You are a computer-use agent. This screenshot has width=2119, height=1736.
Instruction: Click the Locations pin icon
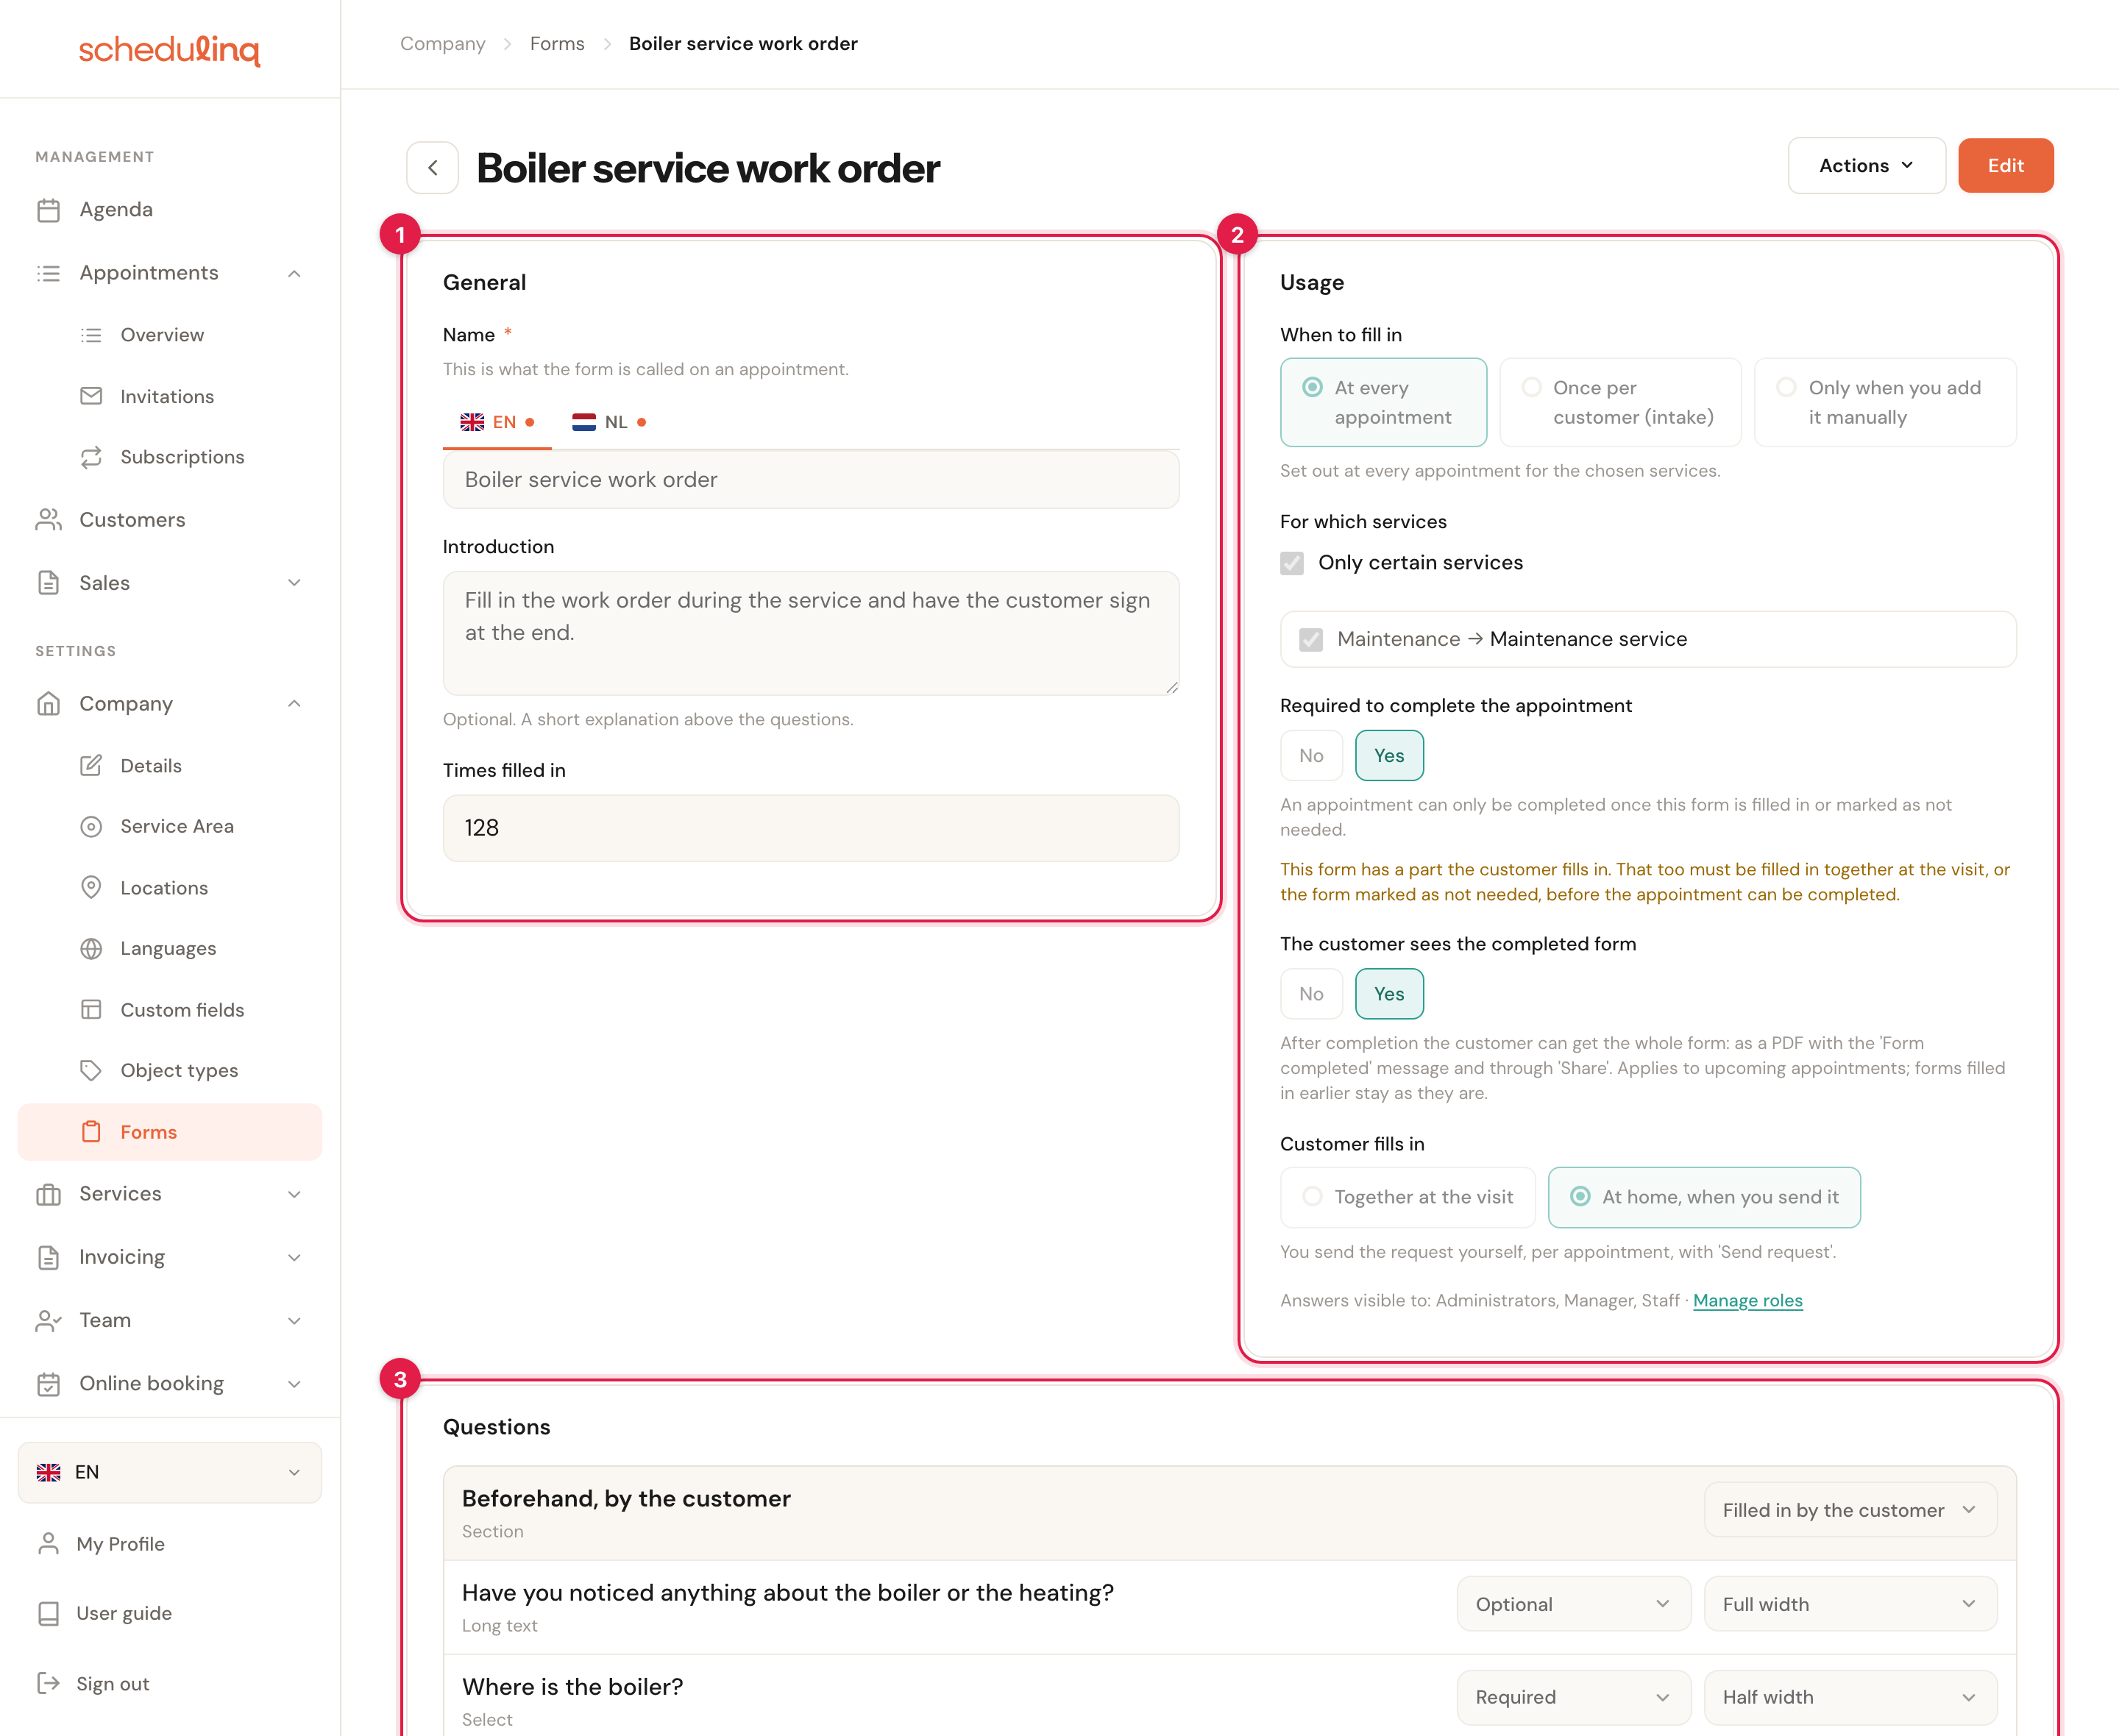tap(91, 888)
